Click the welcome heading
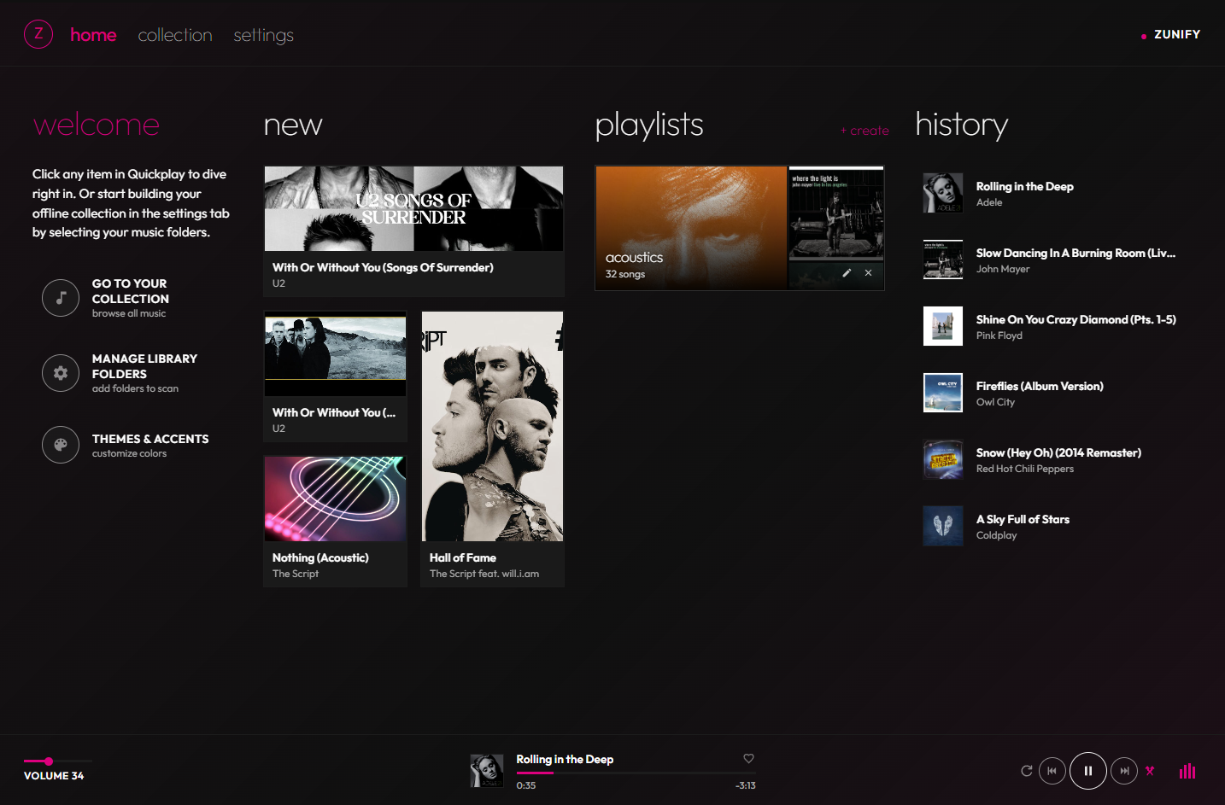 (97, 125)
